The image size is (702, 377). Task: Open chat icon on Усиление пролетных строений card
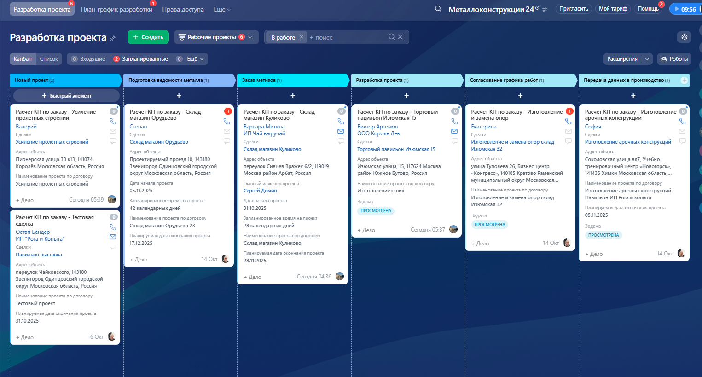tap(113, 141)
